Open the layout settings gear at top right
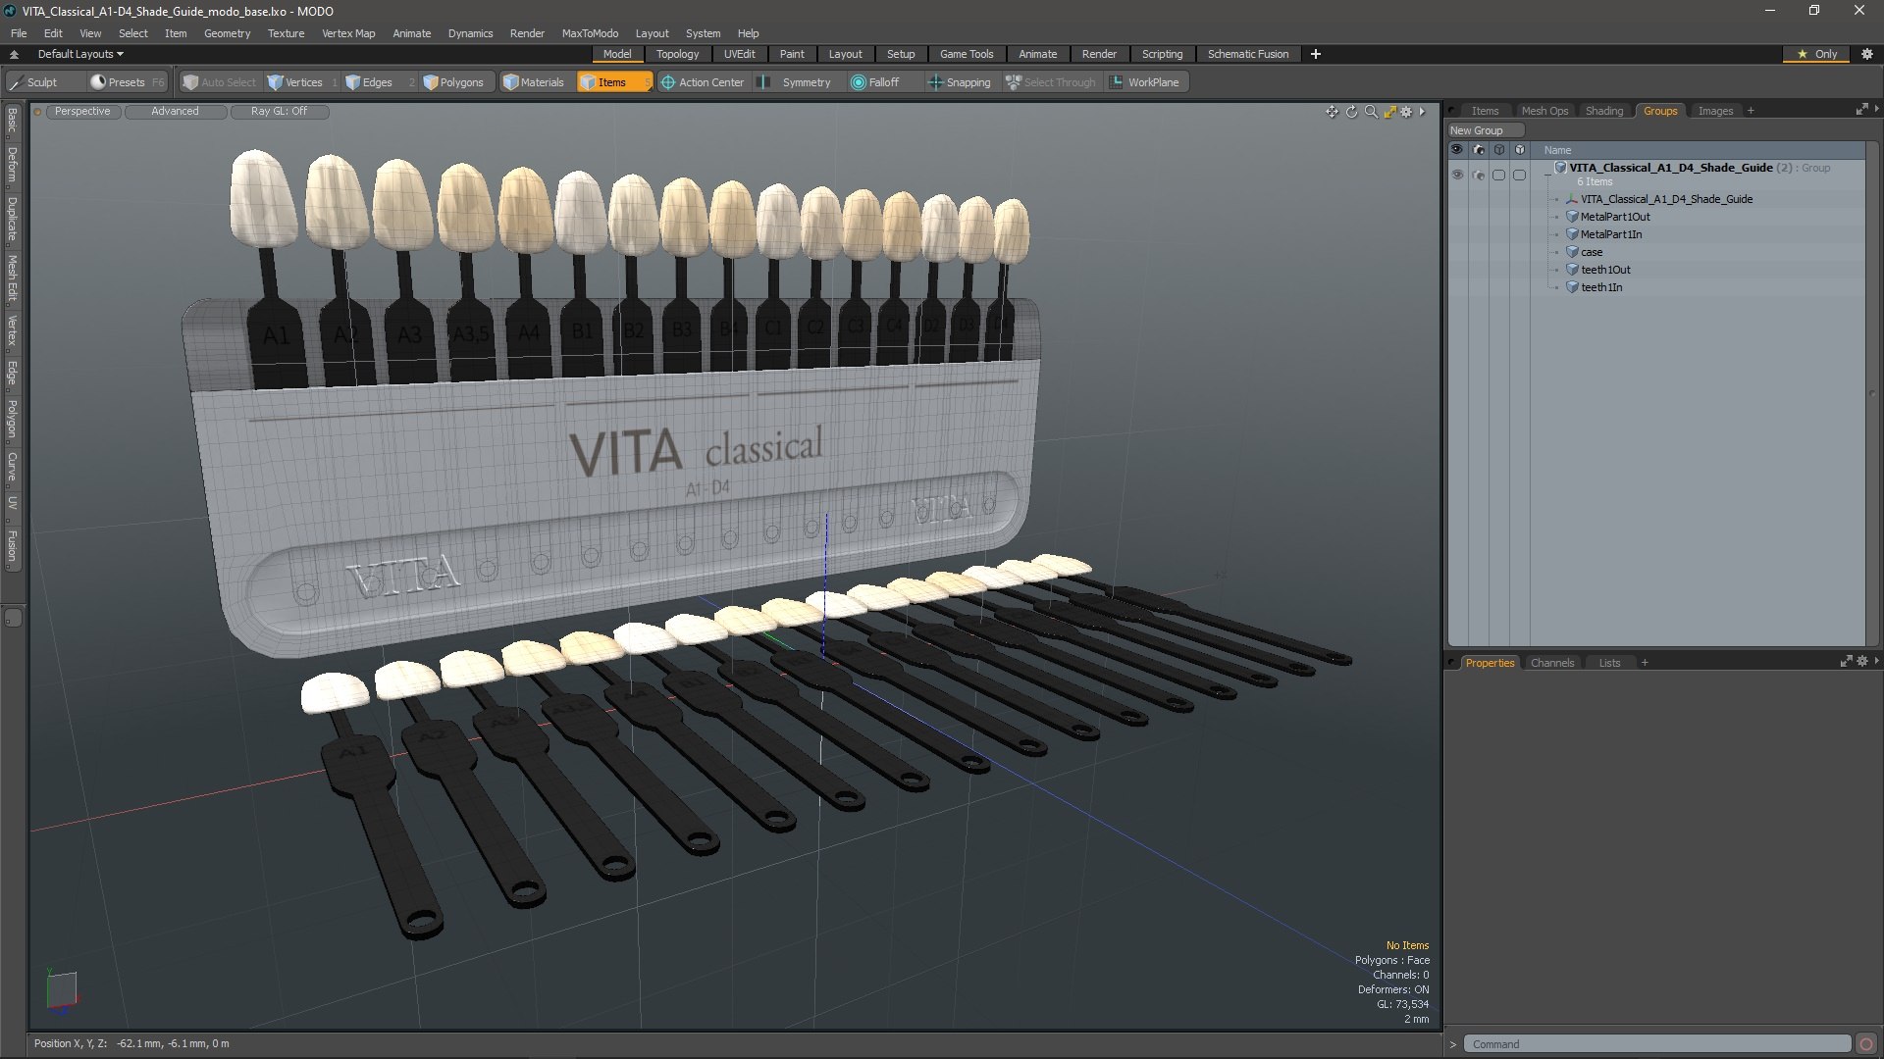This screenshot has height=1059, width=1884. point(1867,54)
